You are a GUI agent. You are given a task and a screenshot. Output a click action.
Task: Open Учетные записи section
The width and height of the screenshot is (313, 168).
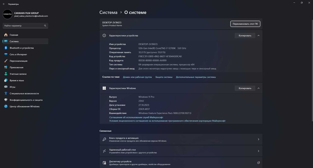point(25,74)
